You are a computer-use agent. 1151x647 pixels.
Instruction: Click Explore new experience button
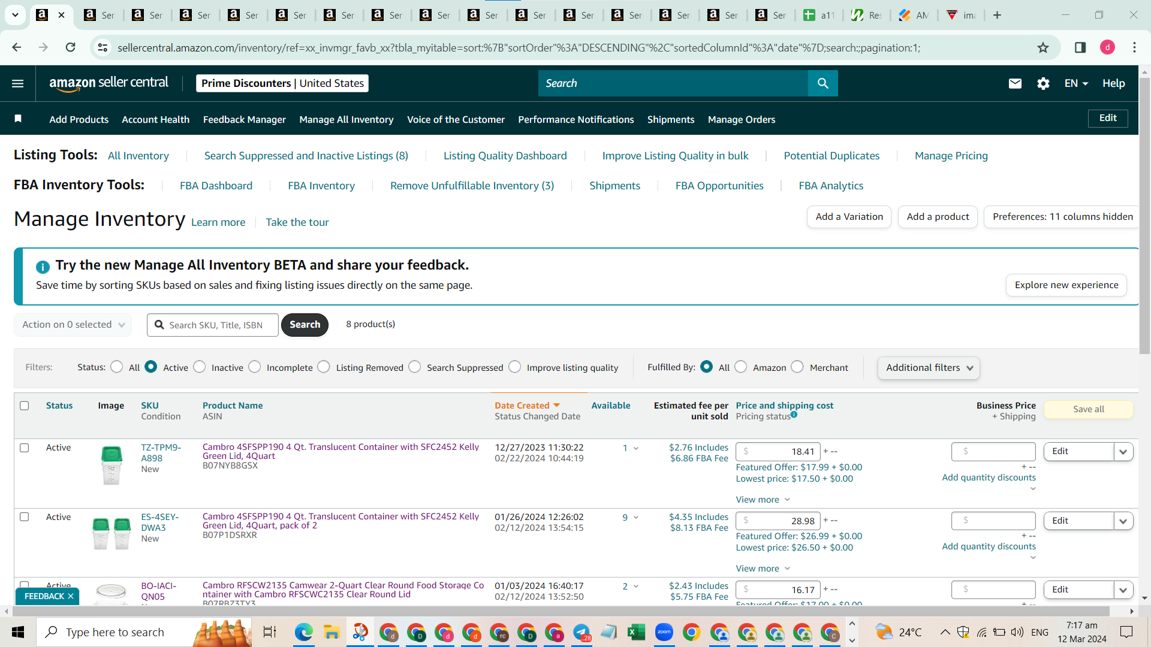point(1066,285)
